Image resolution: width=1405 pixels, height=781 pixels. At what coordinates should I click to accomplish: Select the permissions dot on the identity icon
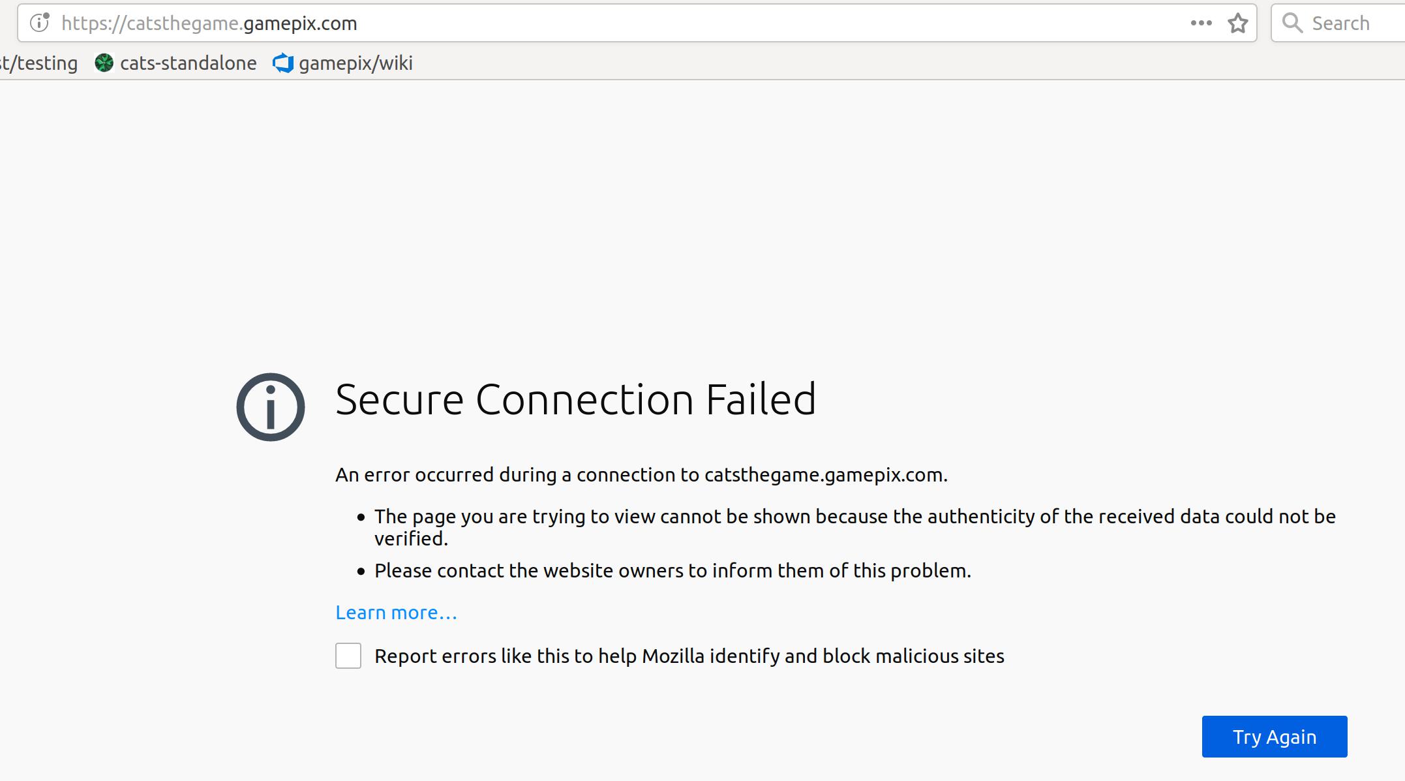pyautogui.click(x=47, y=17)
